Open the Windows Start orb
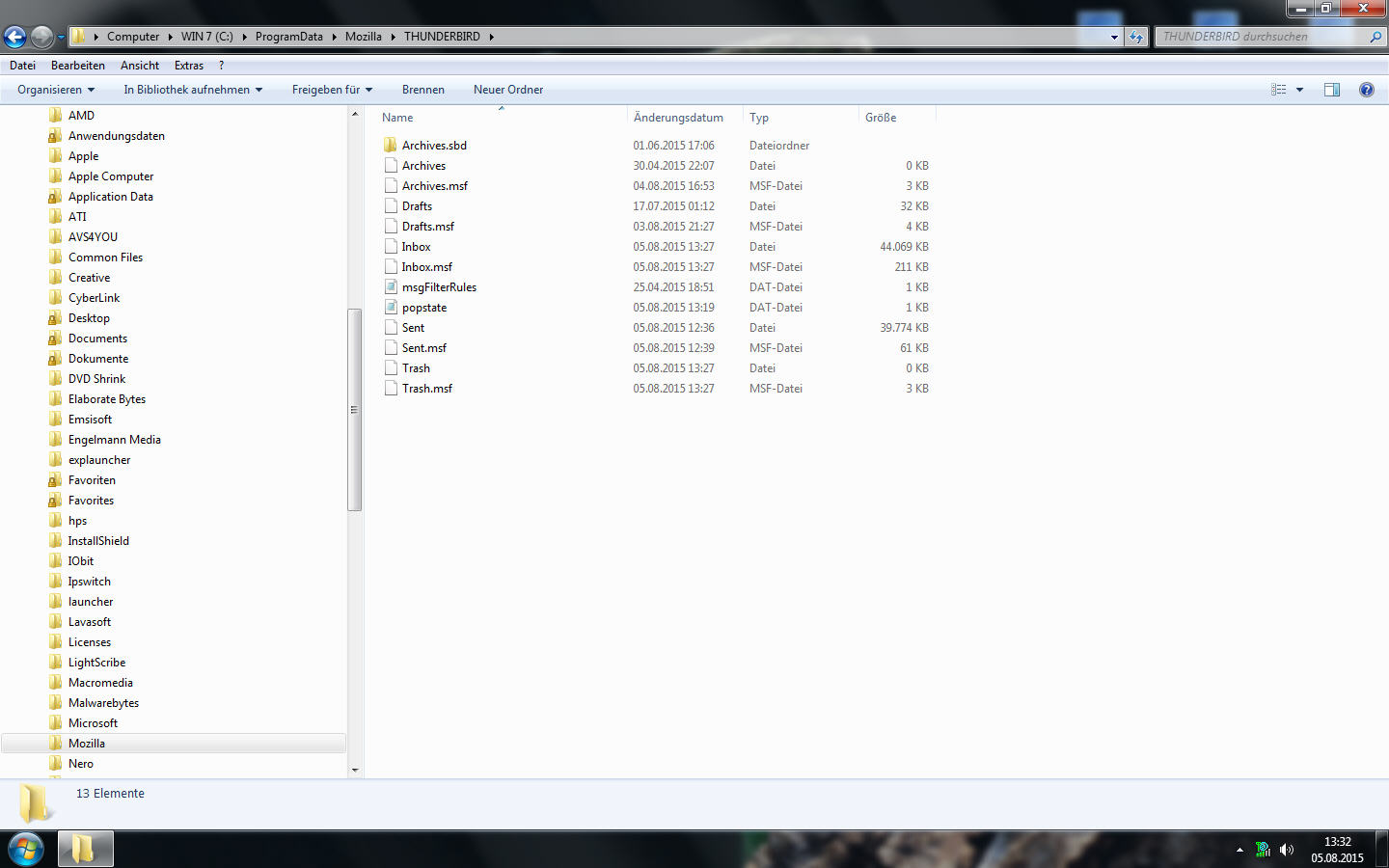The image size is (1389, 868). pyautogui.click(x=25, y=850)
